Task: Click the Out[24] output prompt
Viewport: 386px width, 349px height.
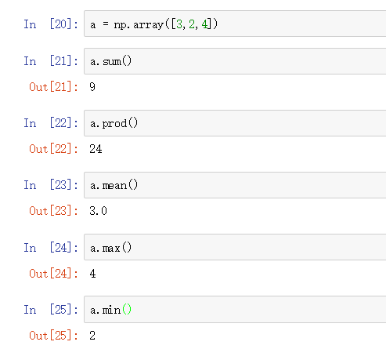Action: (x=53, y=274)
